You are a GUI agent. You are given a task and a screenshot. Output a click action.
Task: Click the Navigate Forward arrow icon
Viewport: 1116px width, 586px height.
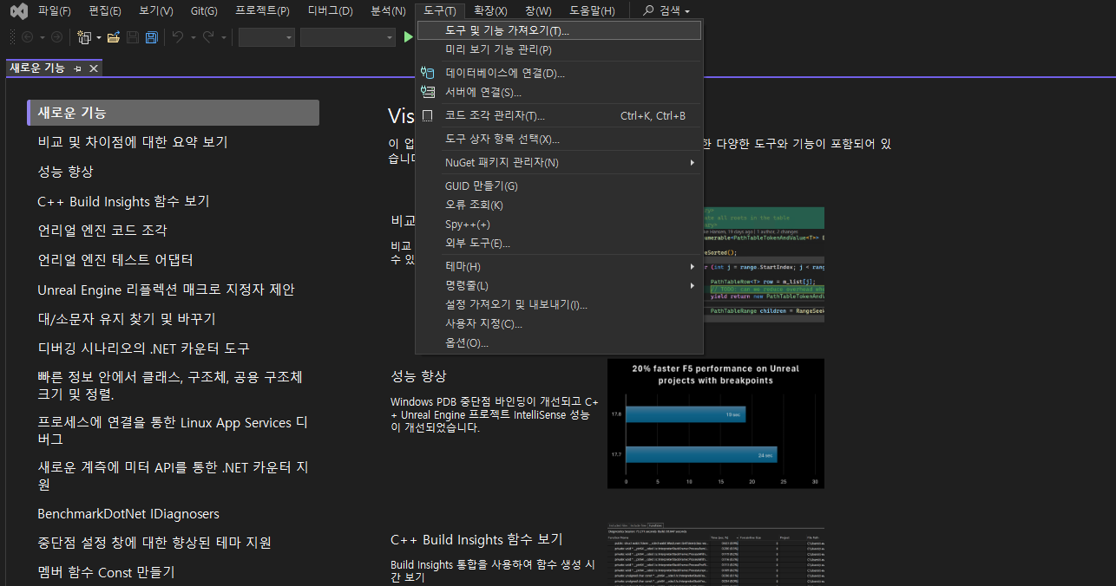(56, 37)
